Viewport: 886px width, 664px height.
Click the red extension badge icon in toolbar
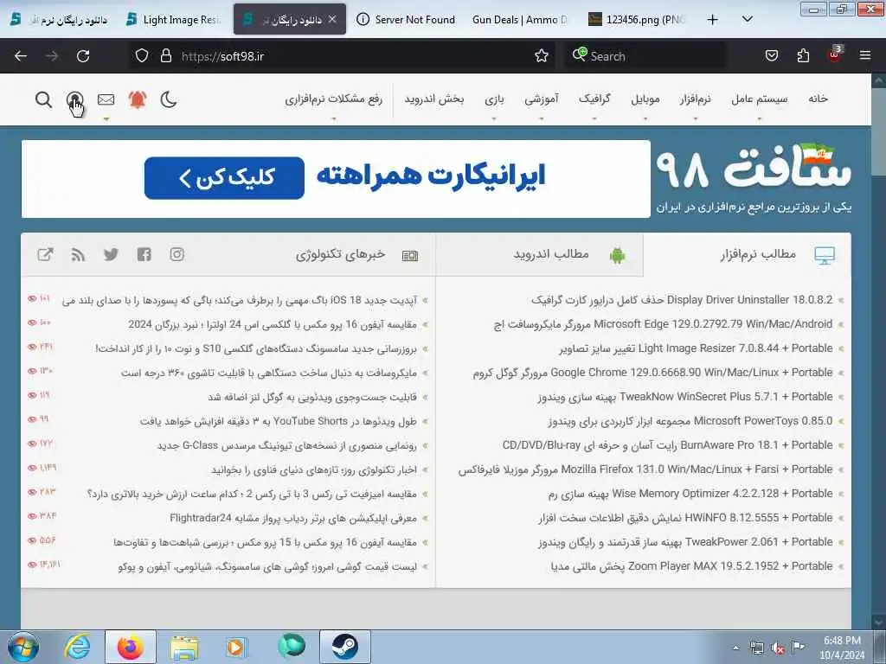pyautogui.click(x=835, y=54)
